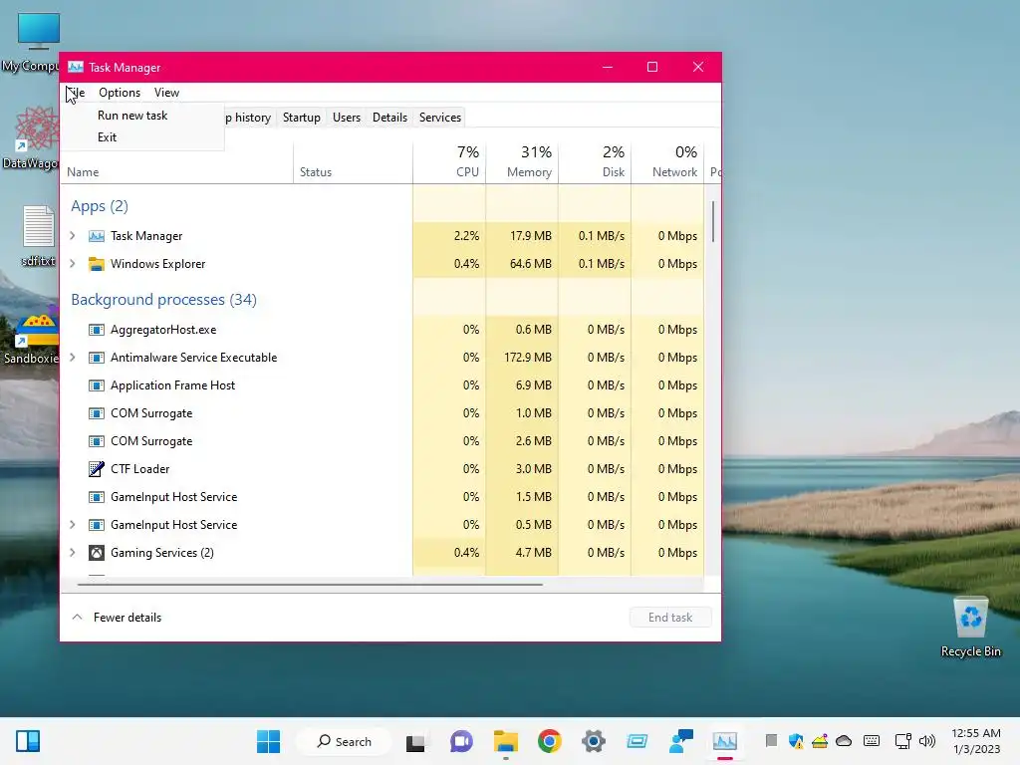Switch to the App history tab
The image size is (1020, 765).
pos(248,118)
